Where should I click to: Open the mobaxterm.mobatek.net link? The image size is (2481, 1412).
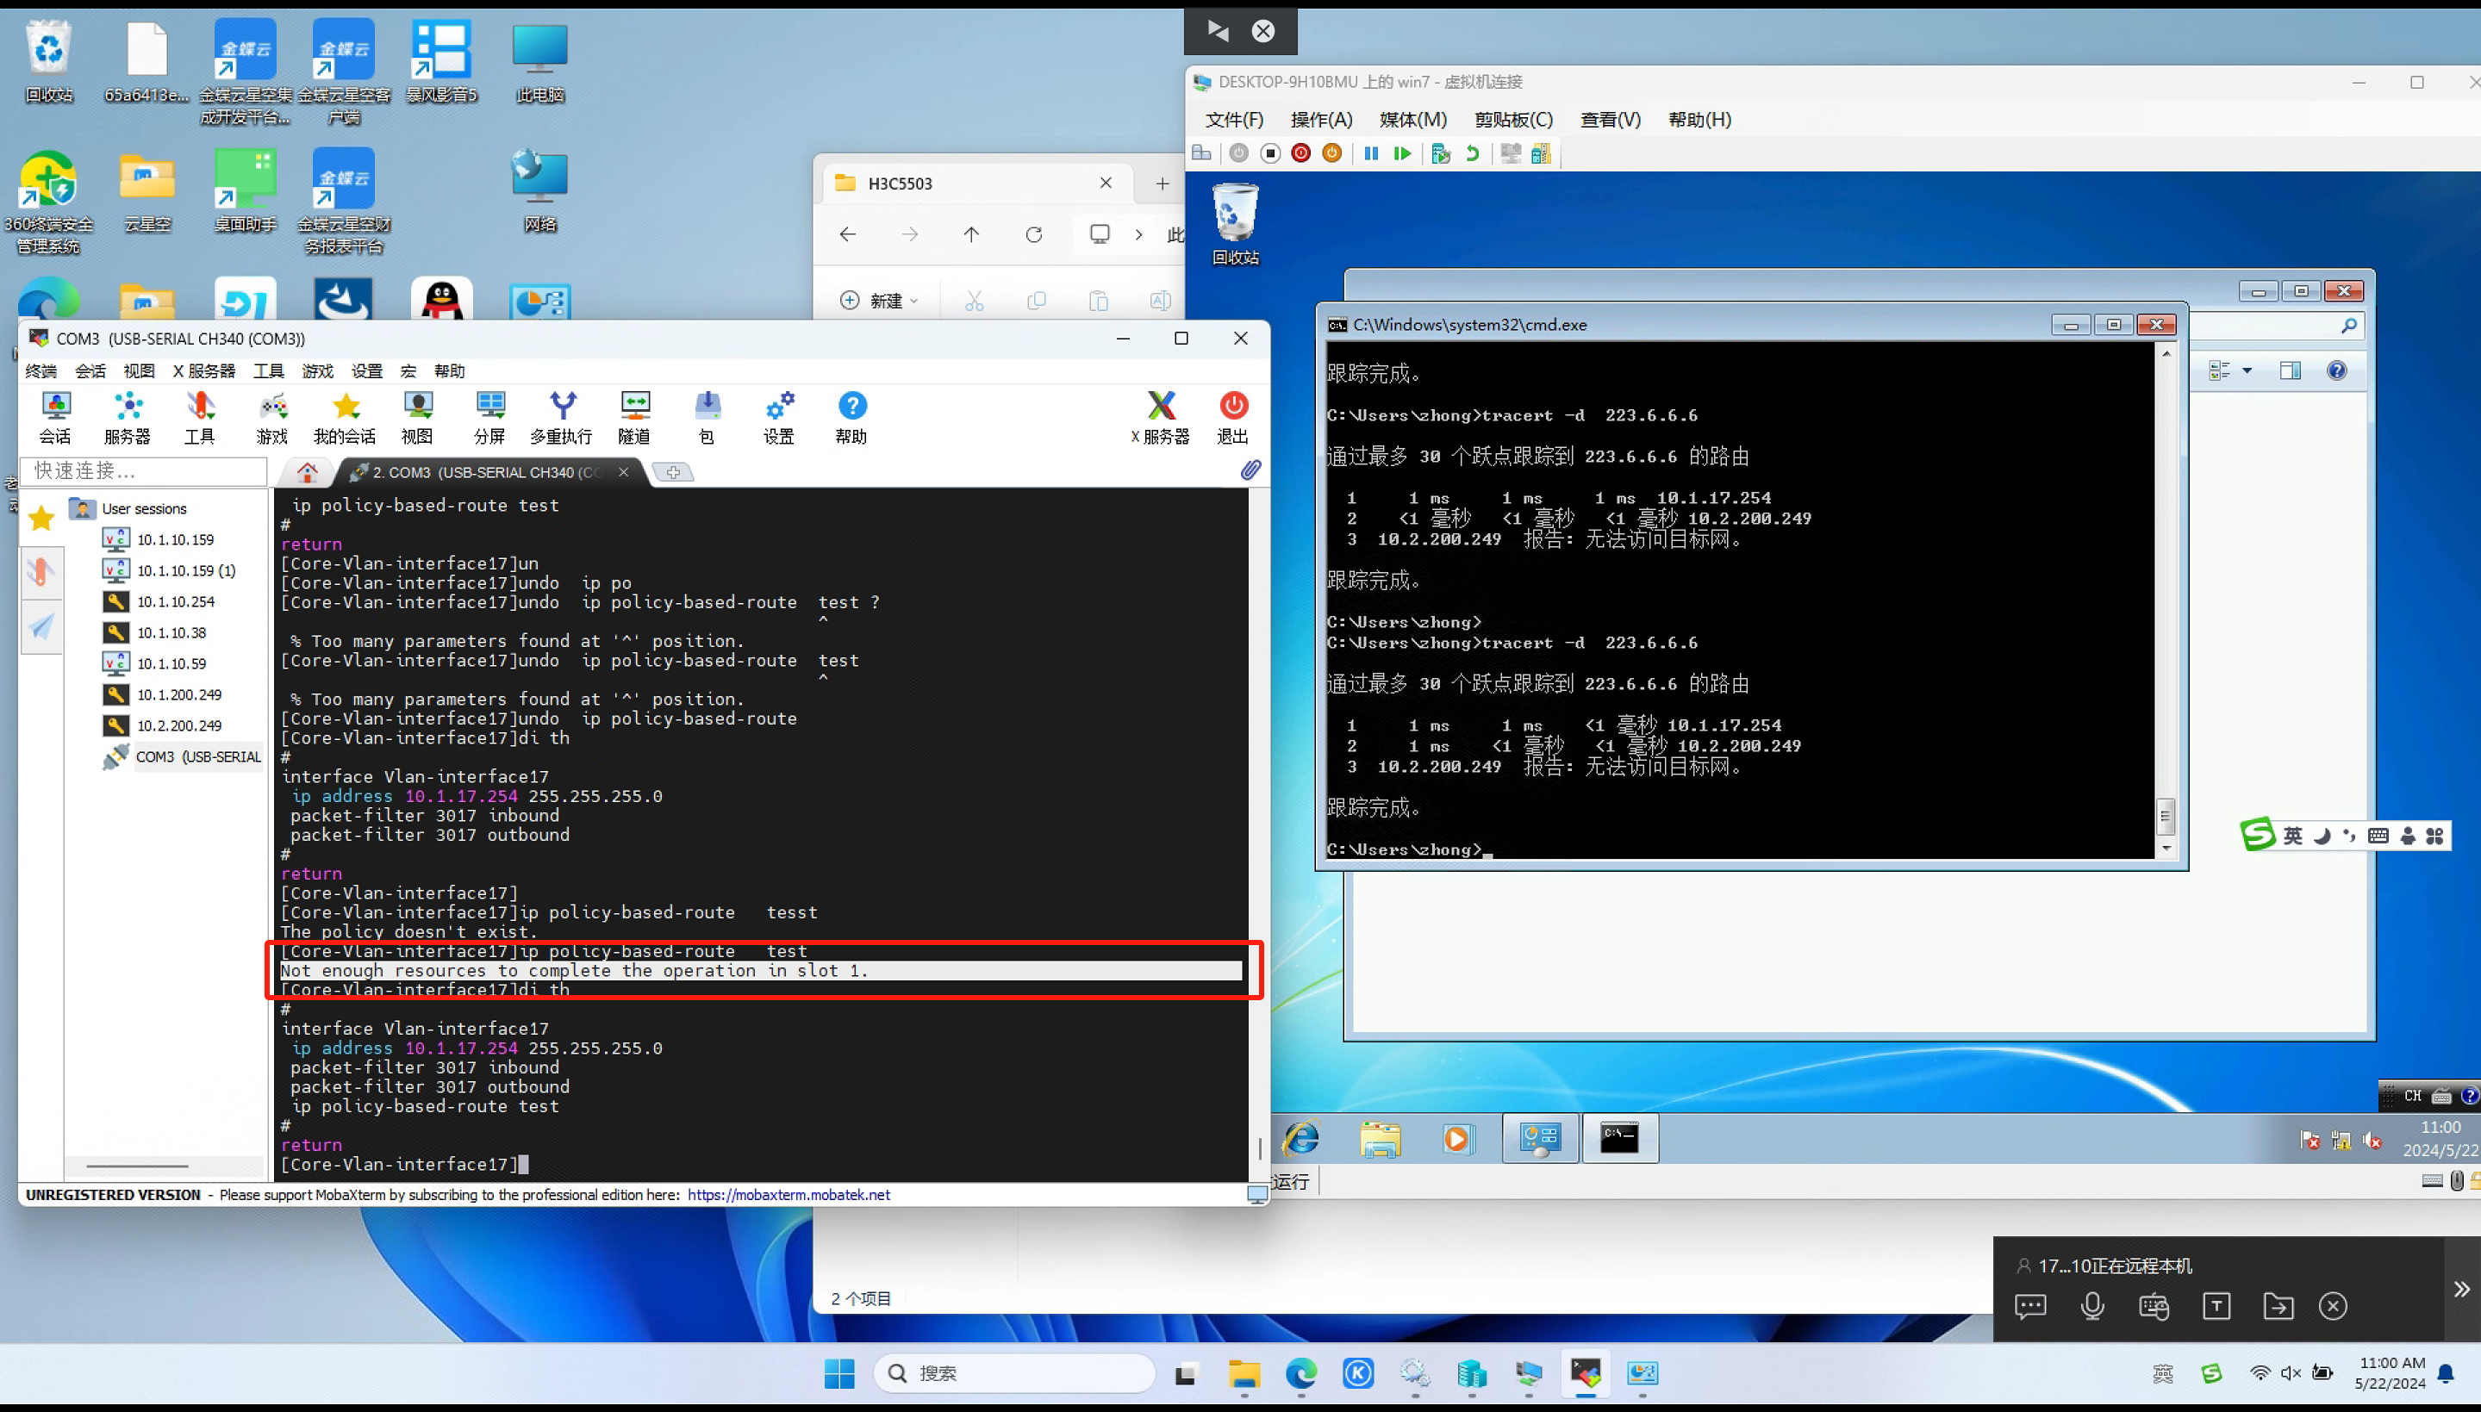click(x=789, y=1195)
